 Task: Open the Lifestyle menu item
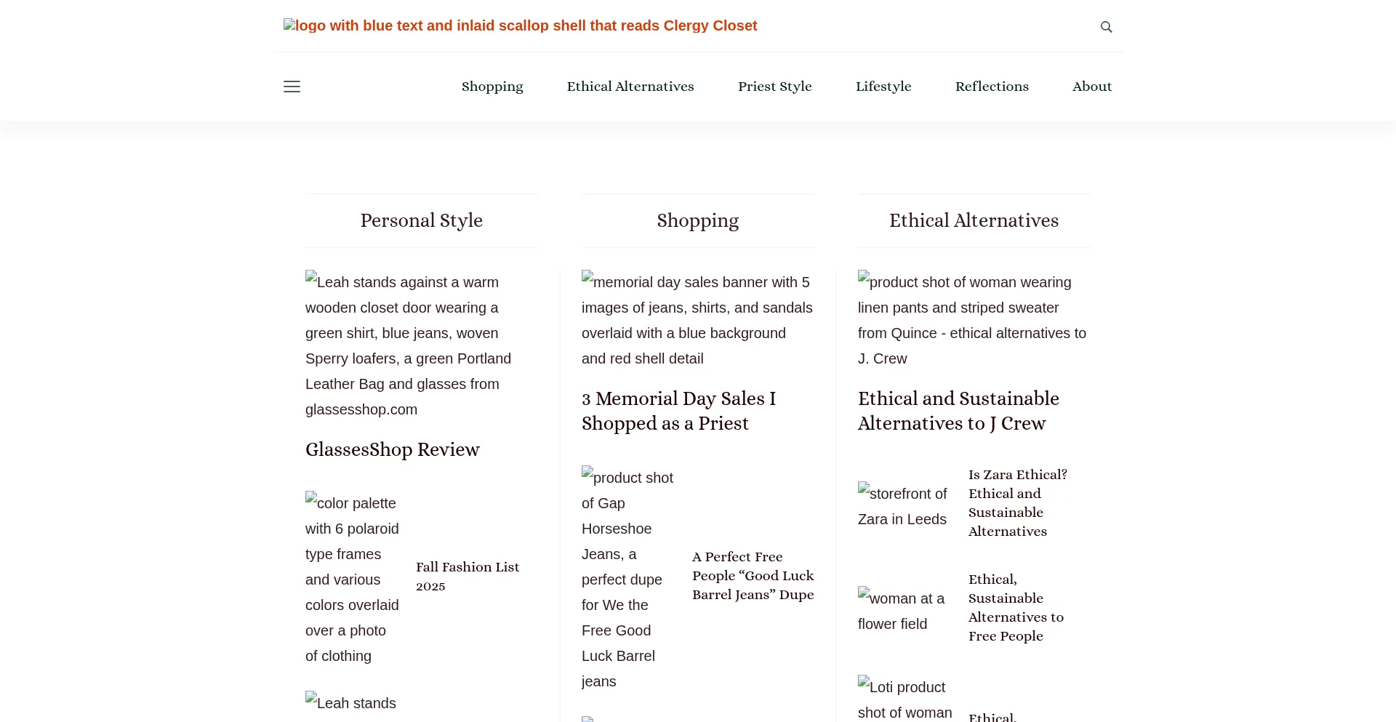883,87
